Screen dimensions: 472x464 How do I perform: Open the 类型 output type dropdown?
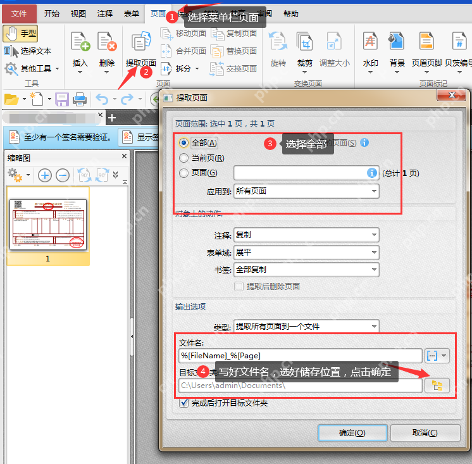pos(306,327)
